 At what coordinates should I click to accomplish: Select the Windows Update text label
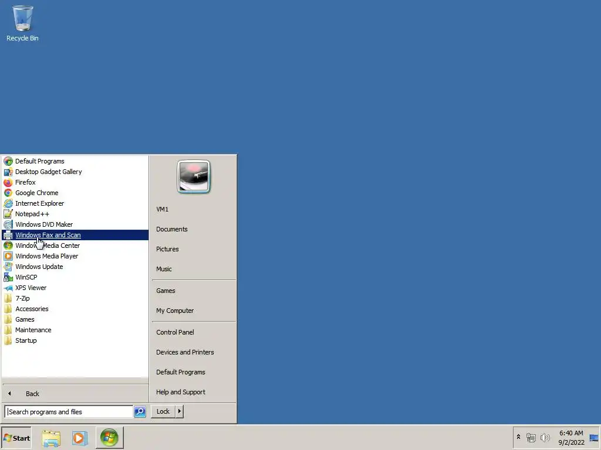39,267
